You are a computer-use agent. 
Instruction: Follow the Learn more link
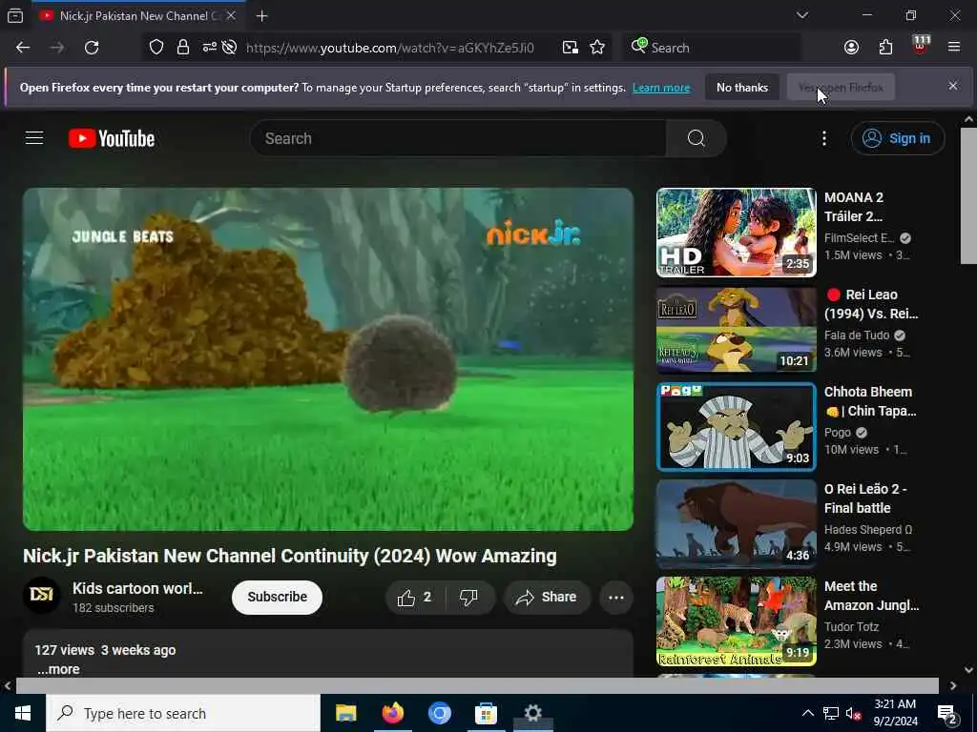(x=661, y=88)
